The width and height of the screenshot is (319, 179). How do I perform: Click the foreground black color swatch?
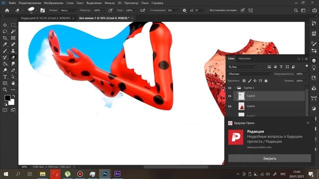coord(7,98)
